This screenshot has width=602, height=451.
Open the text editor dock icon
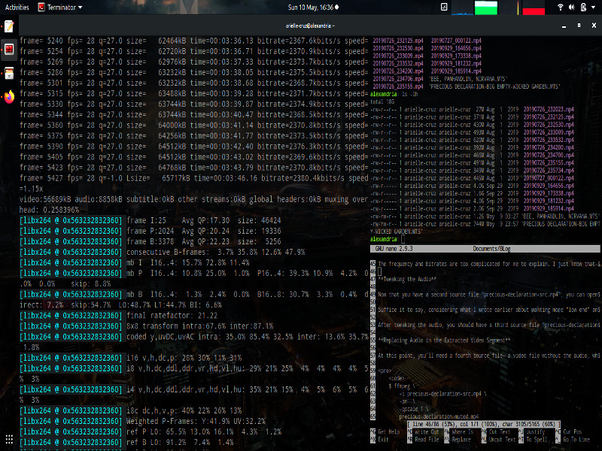click(9, 26)
